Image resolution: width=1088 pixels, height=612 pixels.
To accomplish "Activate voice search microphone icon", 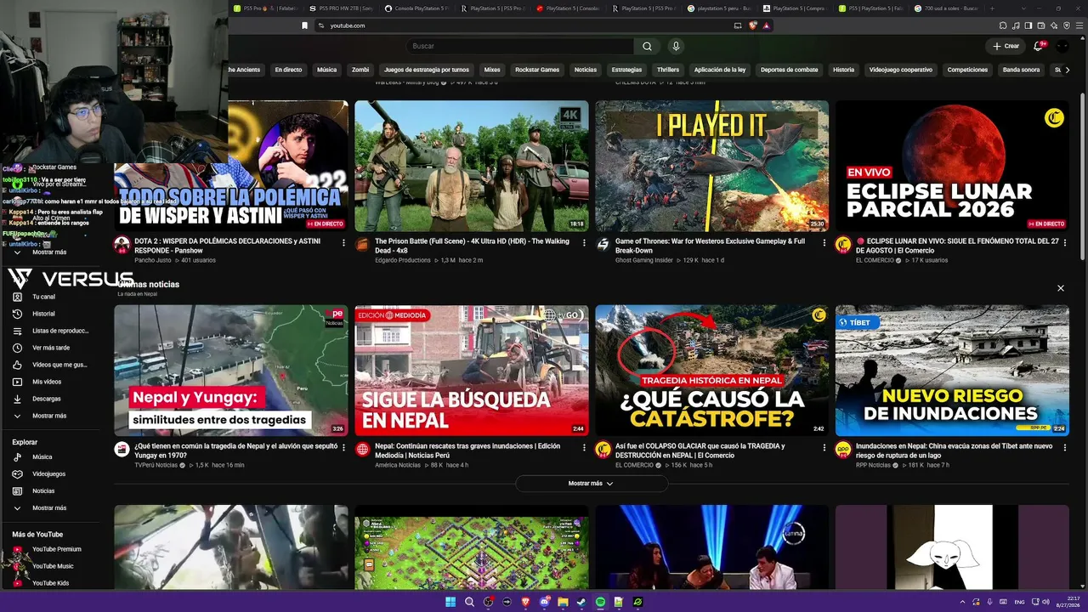I will [x=676, y=46].
